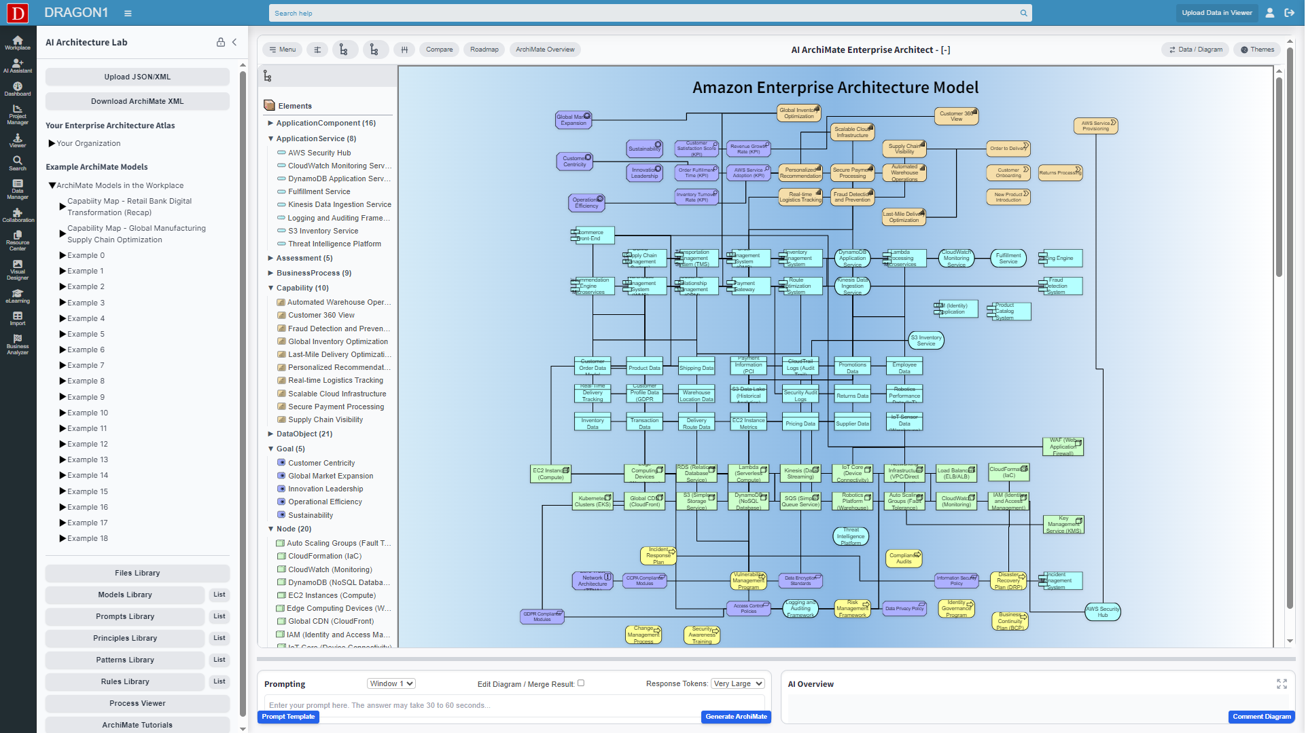Click the expand icon in AI Overview panel
The width and height of the screenshot is (1306, 733).
pos(1282,684)
